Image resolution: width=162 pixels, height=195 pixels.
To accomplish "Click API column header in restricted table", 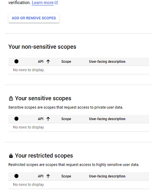I will click(41, 176).
